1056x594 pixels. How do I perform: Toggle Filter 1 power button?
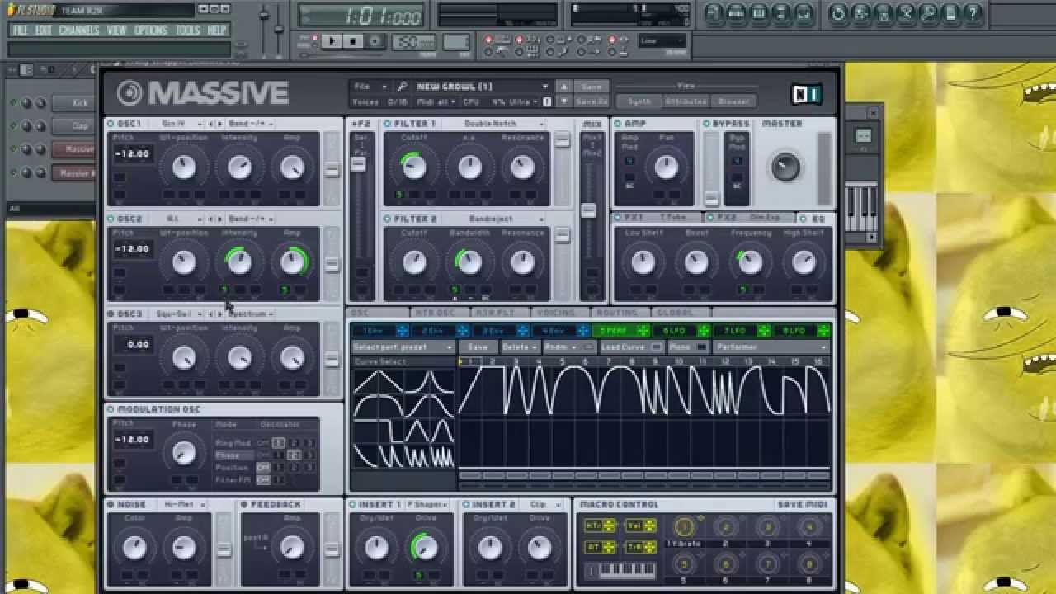(x=388, y=124)
